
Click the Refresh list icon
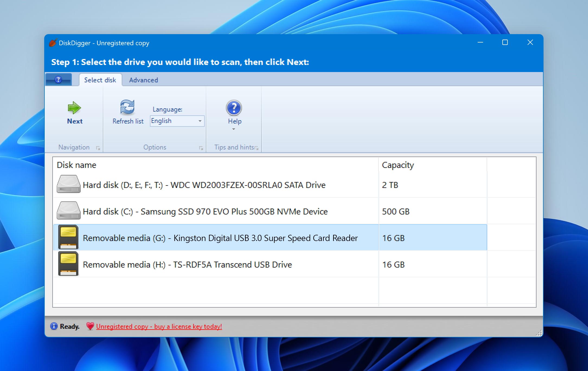tap(127, 107)
